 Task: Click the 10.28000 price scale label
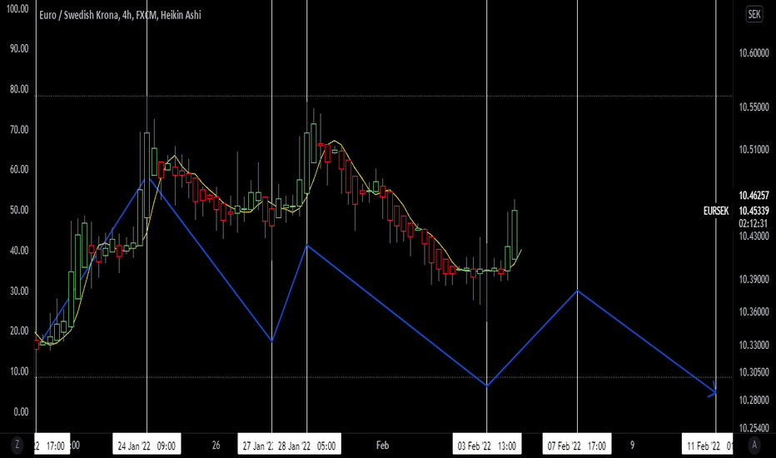tap(754, 400)
